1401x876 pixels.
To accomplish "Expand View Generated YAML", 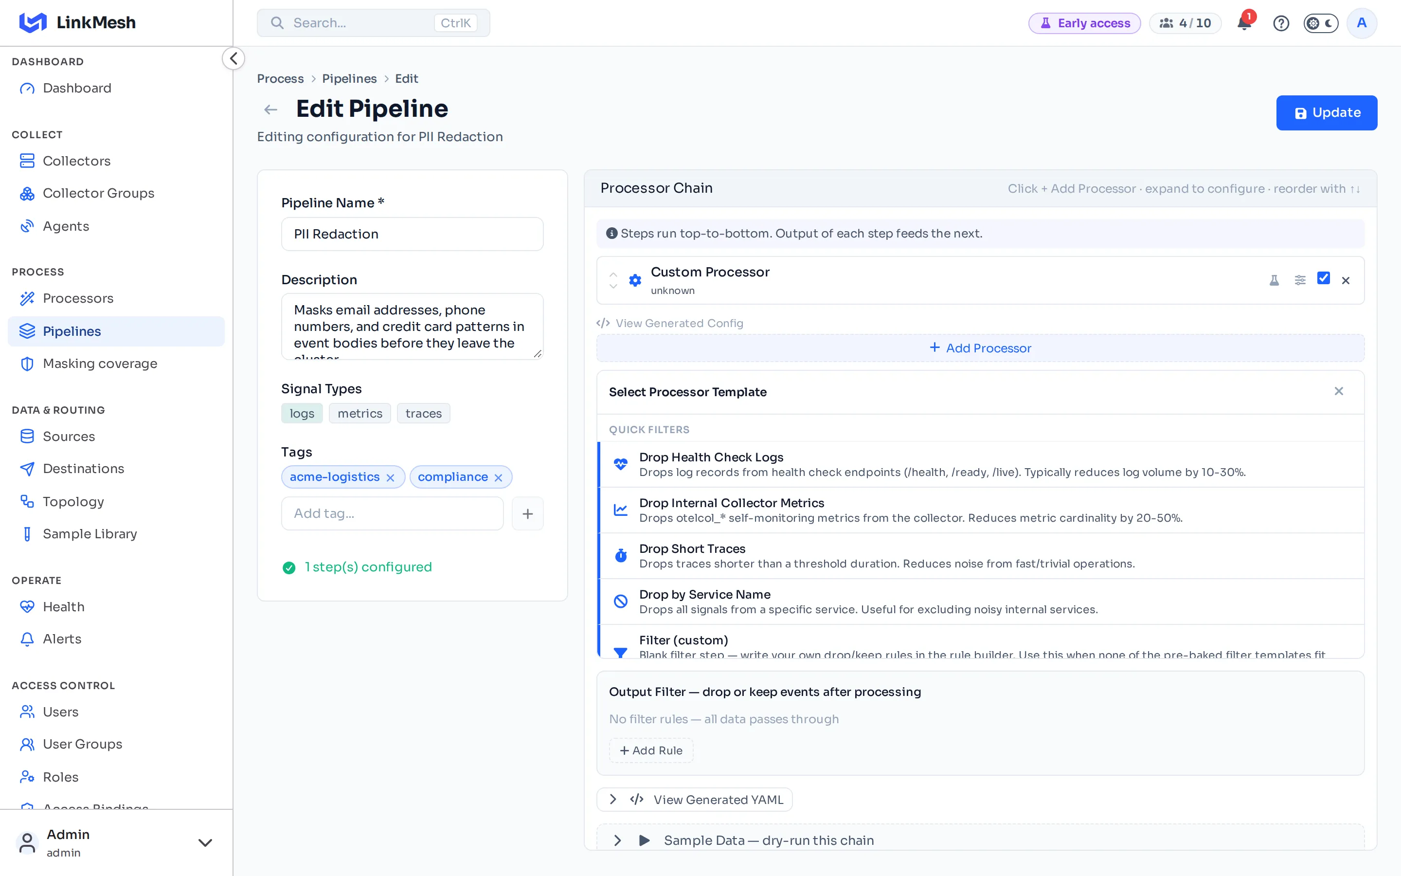I will pyautogui.click(x=694, y=800).
